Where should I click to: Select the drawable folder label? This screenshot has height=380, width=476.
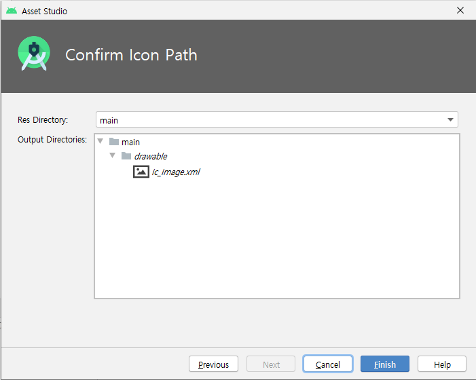click(x=151, y=156)
